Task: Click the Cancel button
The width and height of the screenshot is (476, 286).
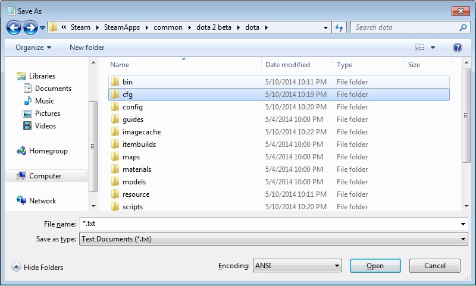Action: (435, 266)
